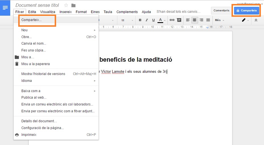Open the text color picker
264x145 pixels.
(x=160, y=20)
